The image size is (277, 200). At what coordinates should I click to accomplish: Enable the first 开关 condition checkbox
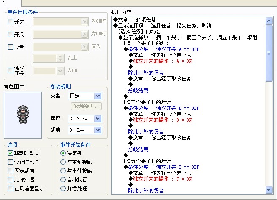(11, 22)
